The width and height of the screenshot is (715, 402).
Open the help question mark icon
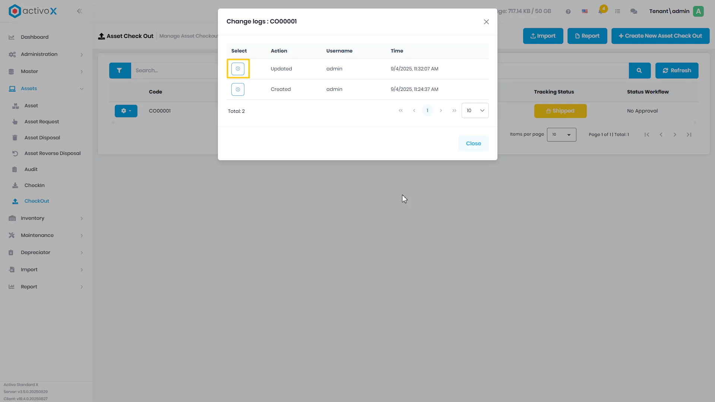pos(568,12)
